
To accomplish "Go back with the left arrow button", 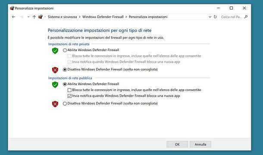I will point(14,17).
